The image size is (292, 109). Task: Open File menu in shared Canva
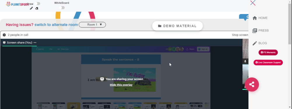pos(51,49)
